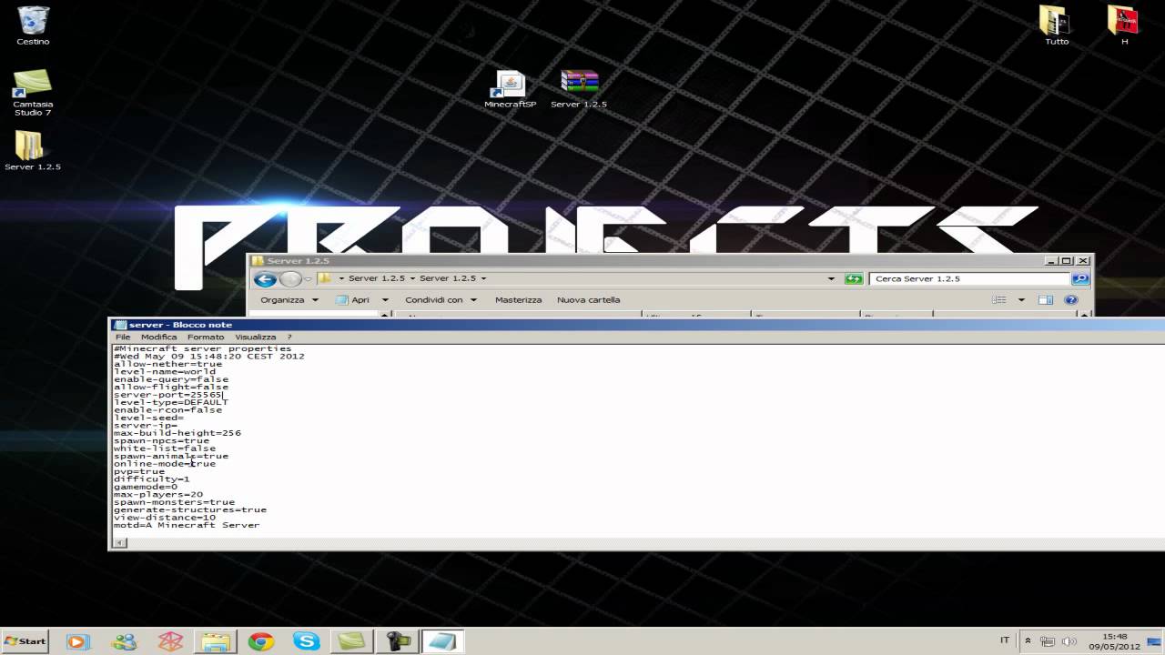The height and width of the screenshot is (655, 1165).
Task: Open Skype from taskbar
Action: coord(307,641)
